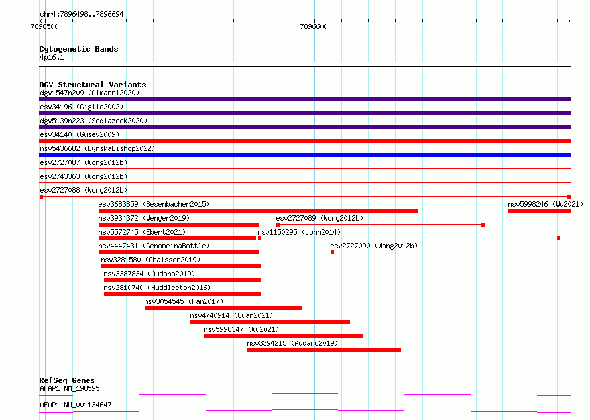The width and height of the screenshot is (590, 420).
Task: Click the RefSeq Genes track title
Action: (x=67, y=380)
